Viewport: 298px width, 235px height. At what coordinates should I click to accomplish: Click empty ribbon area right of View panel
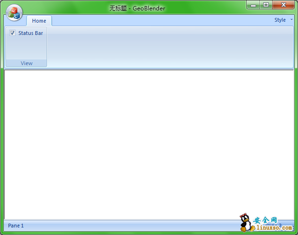tap(169, 47)
